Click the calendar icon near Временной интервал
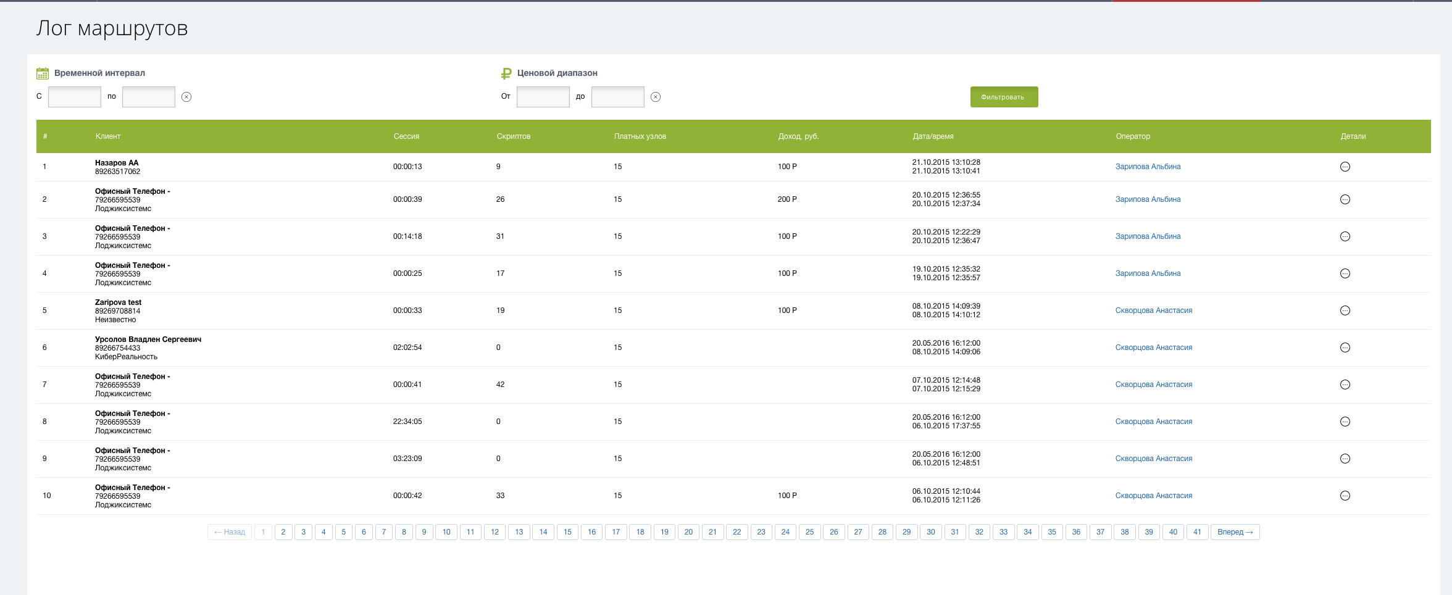Image resolution: width=1452 pixels, height=595 pixels. tap(42, 73)
